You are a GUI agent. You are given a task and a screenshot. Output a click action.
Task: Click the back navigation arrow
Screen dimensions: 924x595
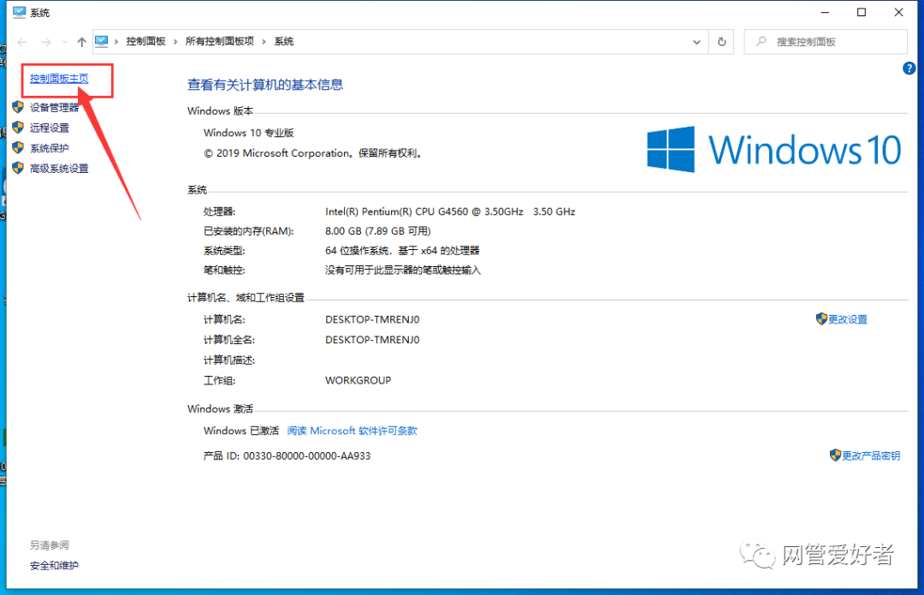coord(22,42)
